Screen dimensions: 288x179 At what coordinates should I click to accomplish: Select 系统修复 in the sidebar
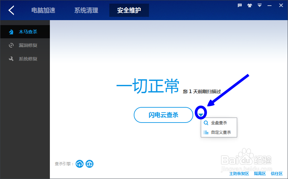pyautogui.click(x=25, y=59)
